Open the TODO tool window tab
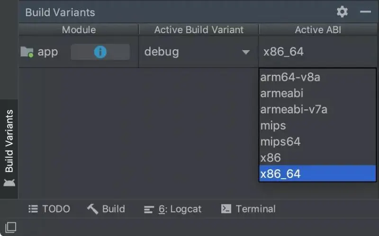Screen dimensions: 379x236 (x=50, y=209)
